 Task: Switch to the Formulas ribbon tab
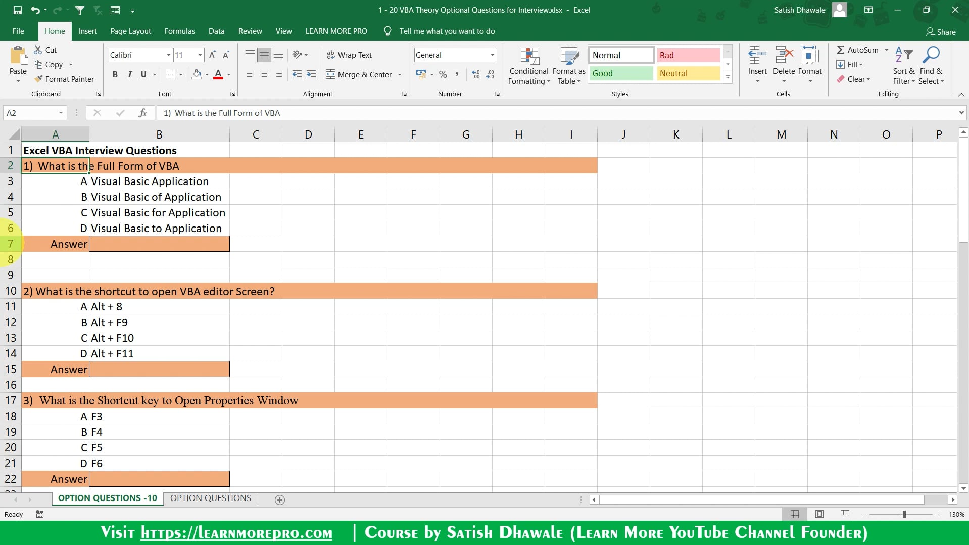179,31
